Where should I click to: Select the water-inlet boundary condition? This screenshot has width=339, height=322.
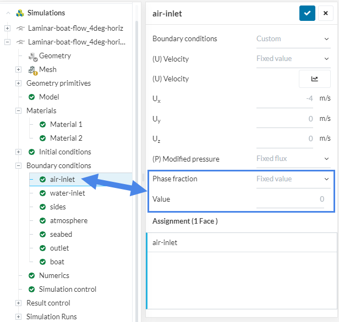67,193
